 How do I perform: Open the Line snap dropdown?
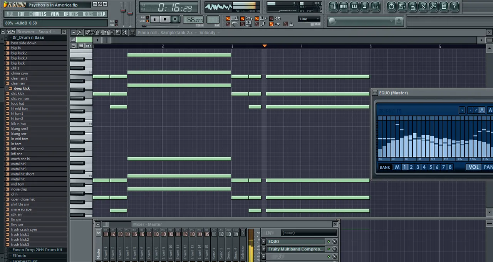[x=309, y=19]
